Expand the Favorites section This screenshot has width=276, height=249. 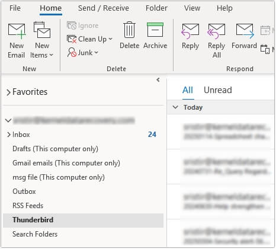coord(8,92)
